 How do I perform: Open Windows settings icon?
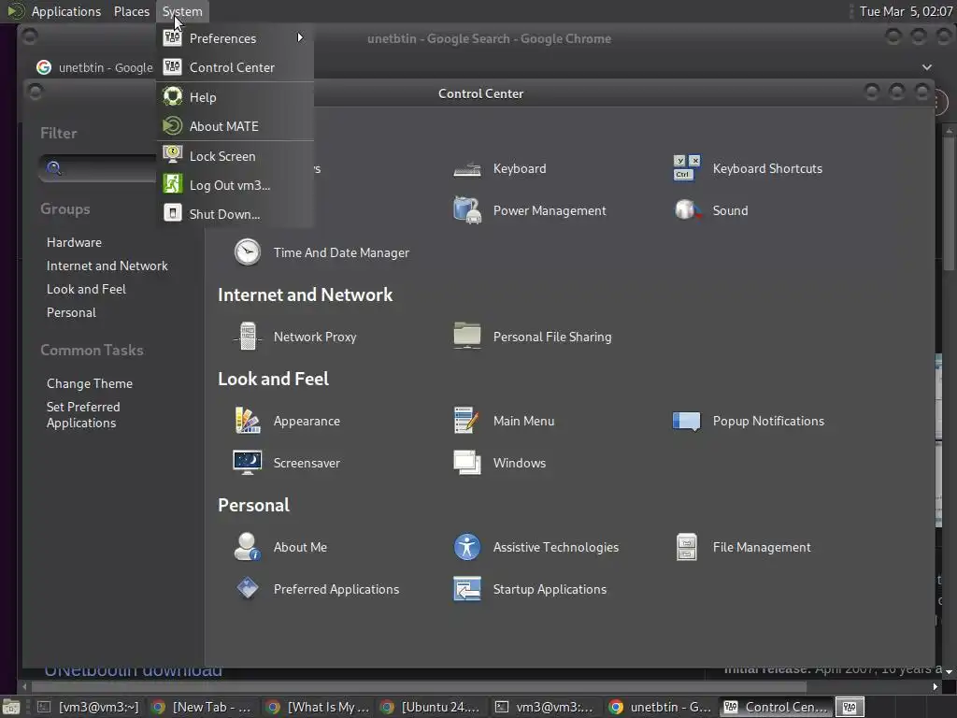coord(467,463)
